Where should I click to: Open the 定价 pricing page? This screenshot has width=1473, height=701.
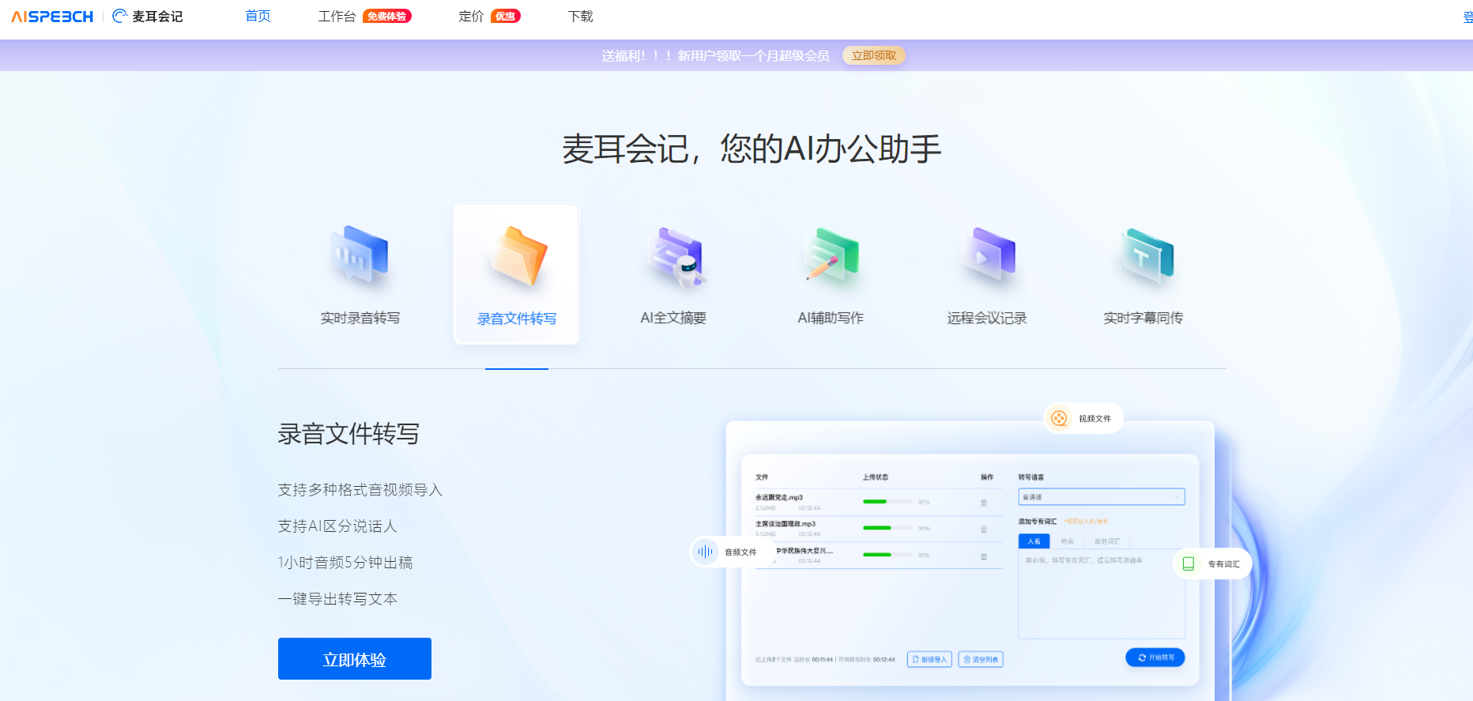coord(471,17)
